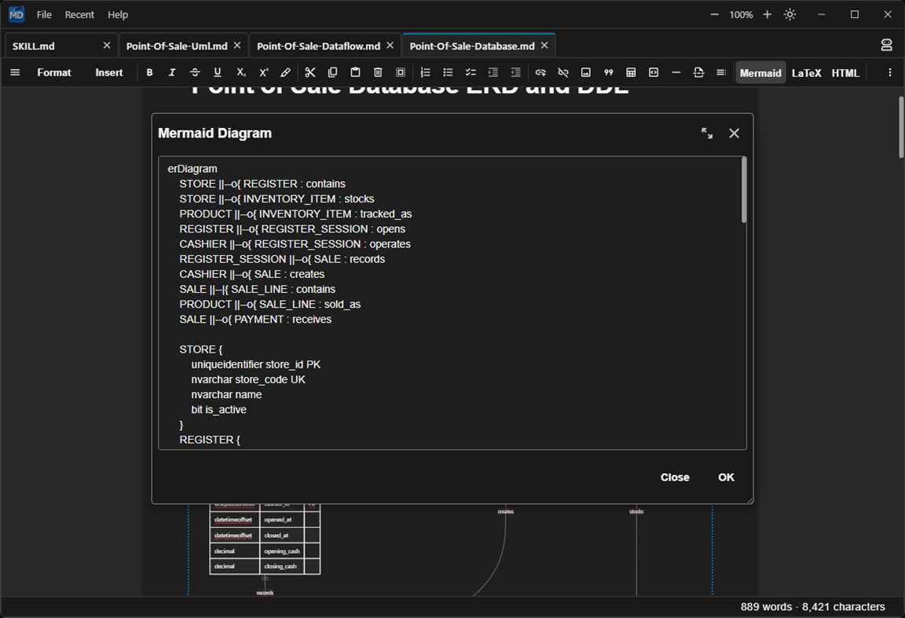Expand the Mermaid Diagram dialog to fullscreen
The width and height of the screenshot is (905, 618).
707,133
